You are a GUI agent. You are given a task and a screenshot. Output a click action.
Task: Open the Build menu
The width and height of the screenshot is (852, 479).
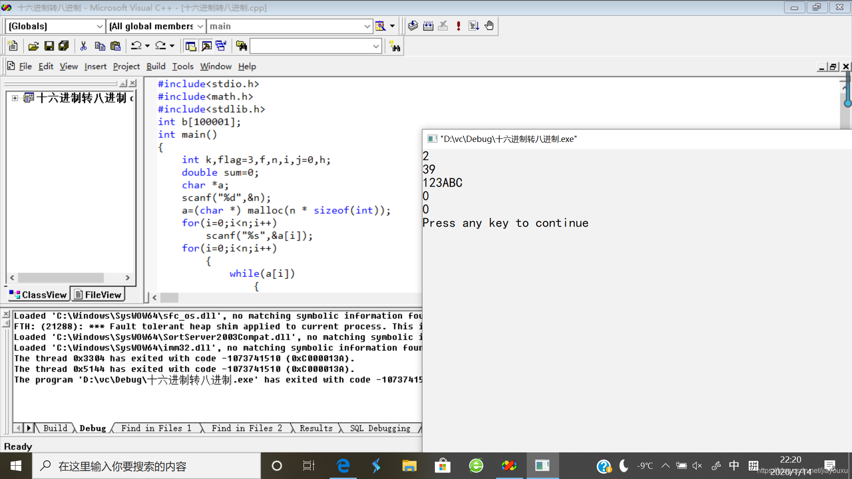(156, 67)
